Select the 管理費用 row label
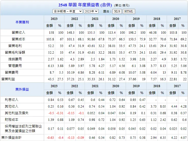 pos(15,66)
